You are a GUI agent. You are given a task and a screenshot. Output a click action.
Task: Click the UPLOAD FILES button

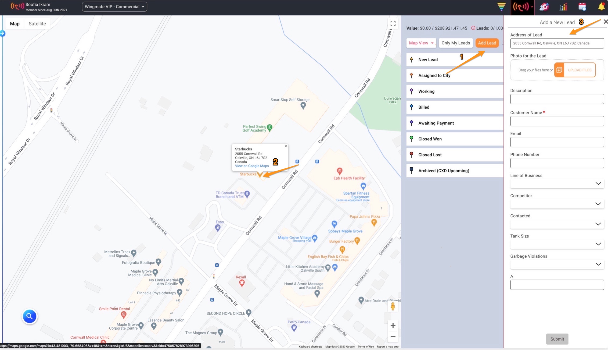(575, 70)
